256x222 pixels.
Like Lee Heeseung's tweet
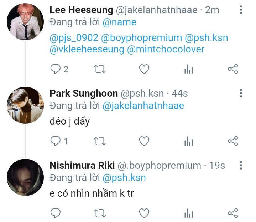click(x=144, y=69)
